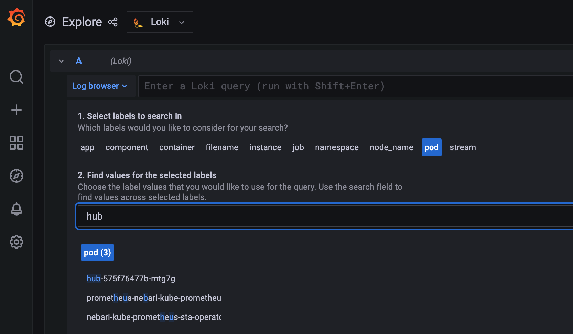The image size is (573, 334).
Task: Collapse query row A chevron
Action: pyautogui.click(x=61, y=61)
